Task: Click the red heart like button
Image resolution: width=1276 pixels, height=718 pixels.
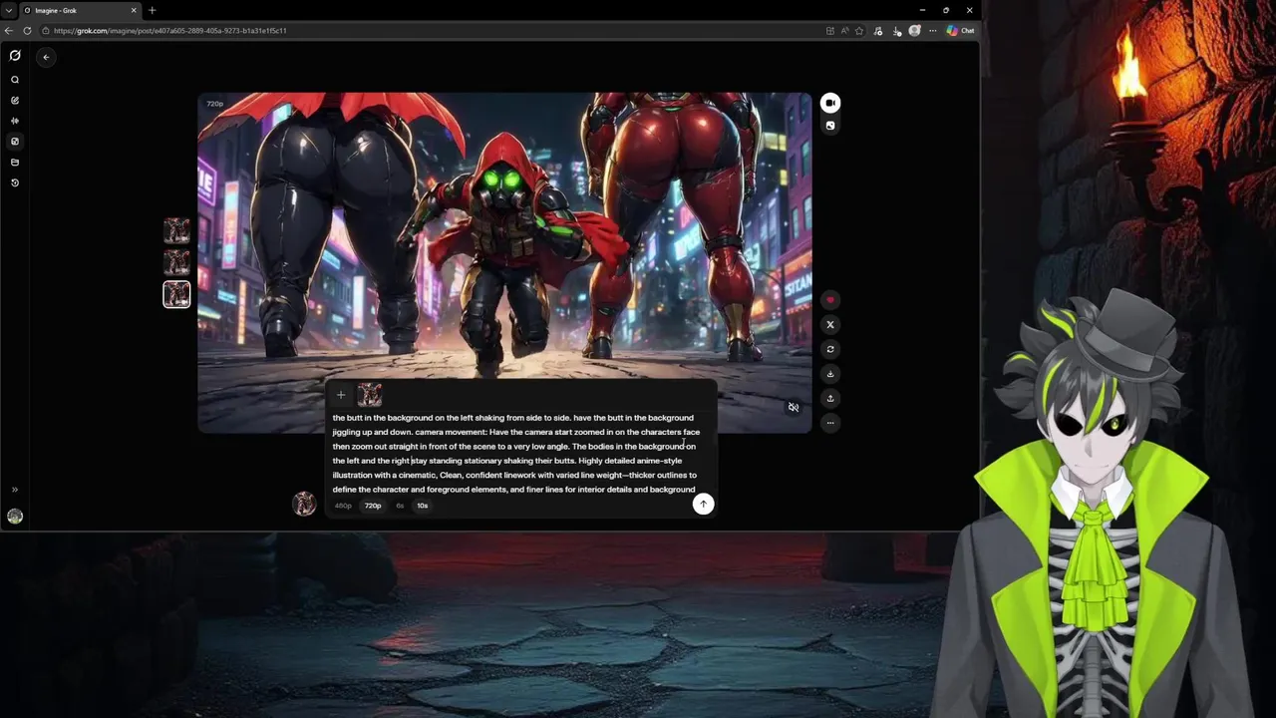Action: (830, 300)
